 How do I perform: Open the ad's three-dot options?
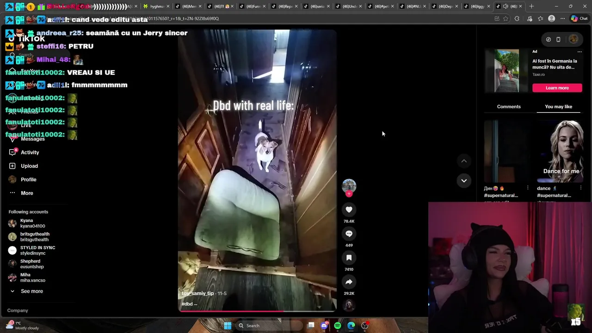(x=580, y=51)
